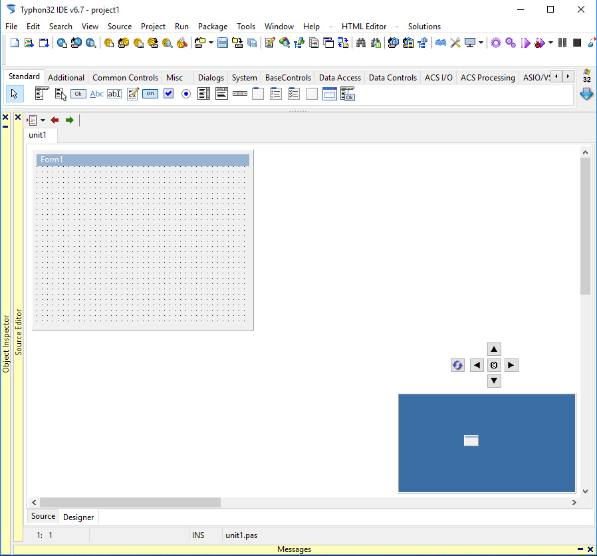Open the dropdown next to the debug run icon
The height and width of the screenshot is (556, 597).
pyautogui.click(x=550, y=43)
